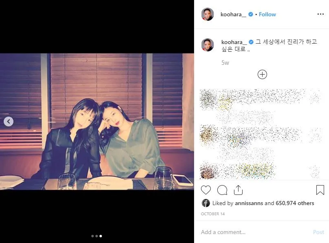This screenshot has width=329, height=243.
Task: Follow the koohara__ account
Action: click(267, 14)
